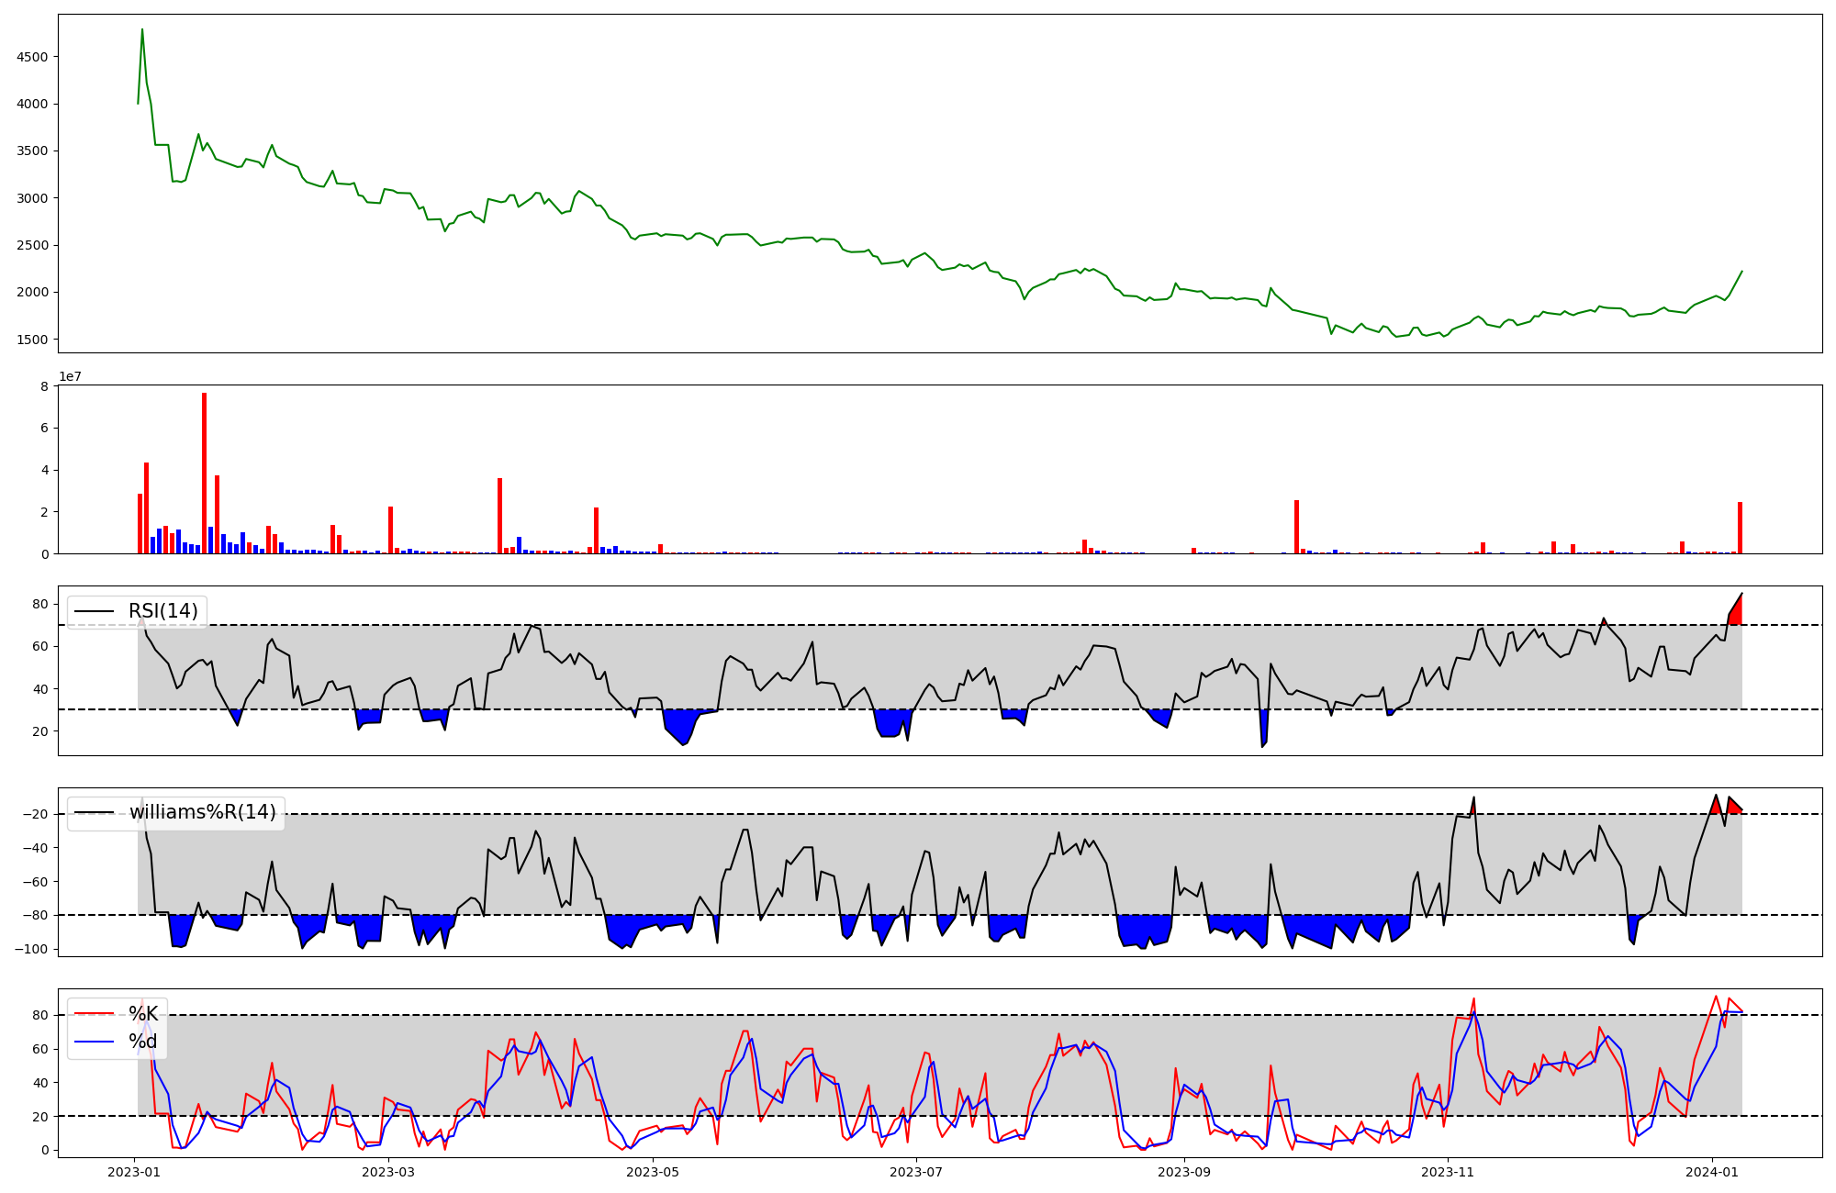The image size is (1836, 1193).
Task: Click the price chart's highest peak
Action: click(141, 30)
